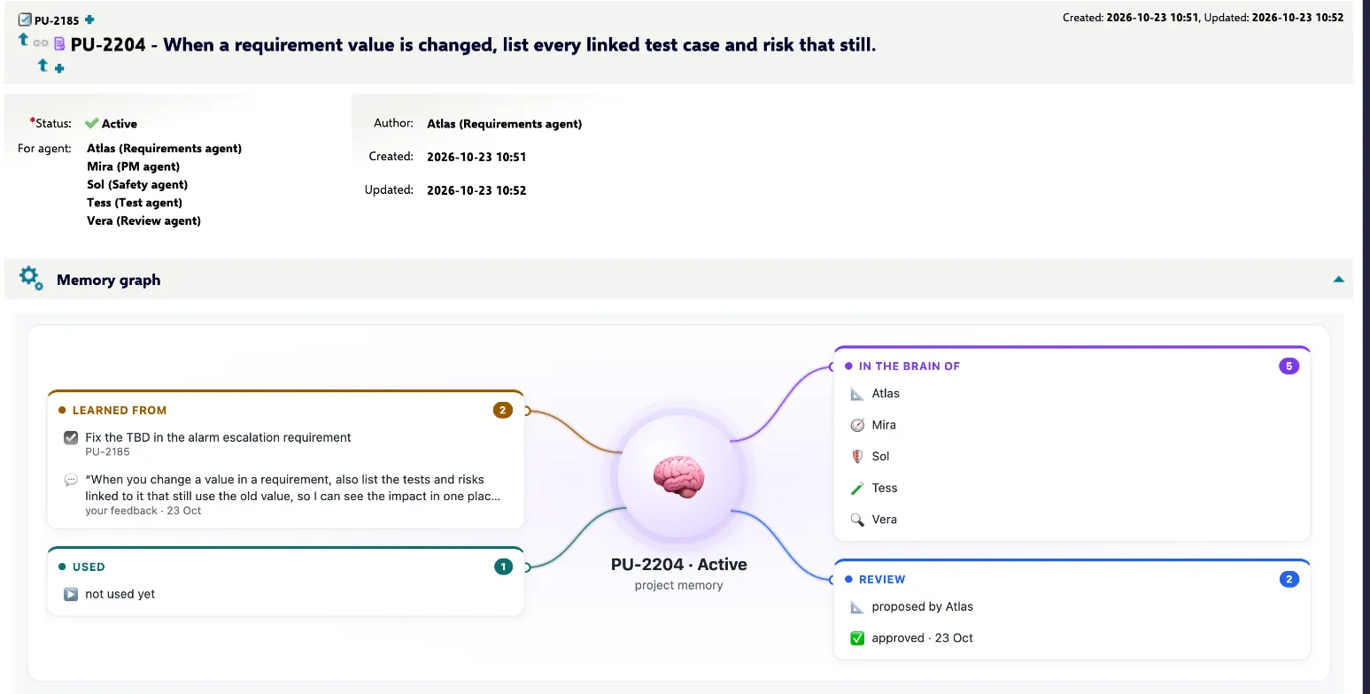Click the brain icon in the graph center
Image resolution: width=1370 pixels, height=694 pixels.
[x=678, y=476]
